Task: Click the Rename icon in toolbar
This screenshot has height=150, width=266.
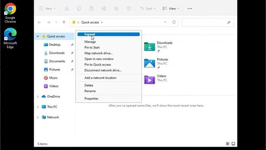Action: click(x=104, y=8)
